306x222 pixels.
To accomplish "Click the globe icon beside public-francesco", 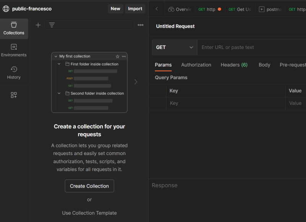I will (6, 9).
